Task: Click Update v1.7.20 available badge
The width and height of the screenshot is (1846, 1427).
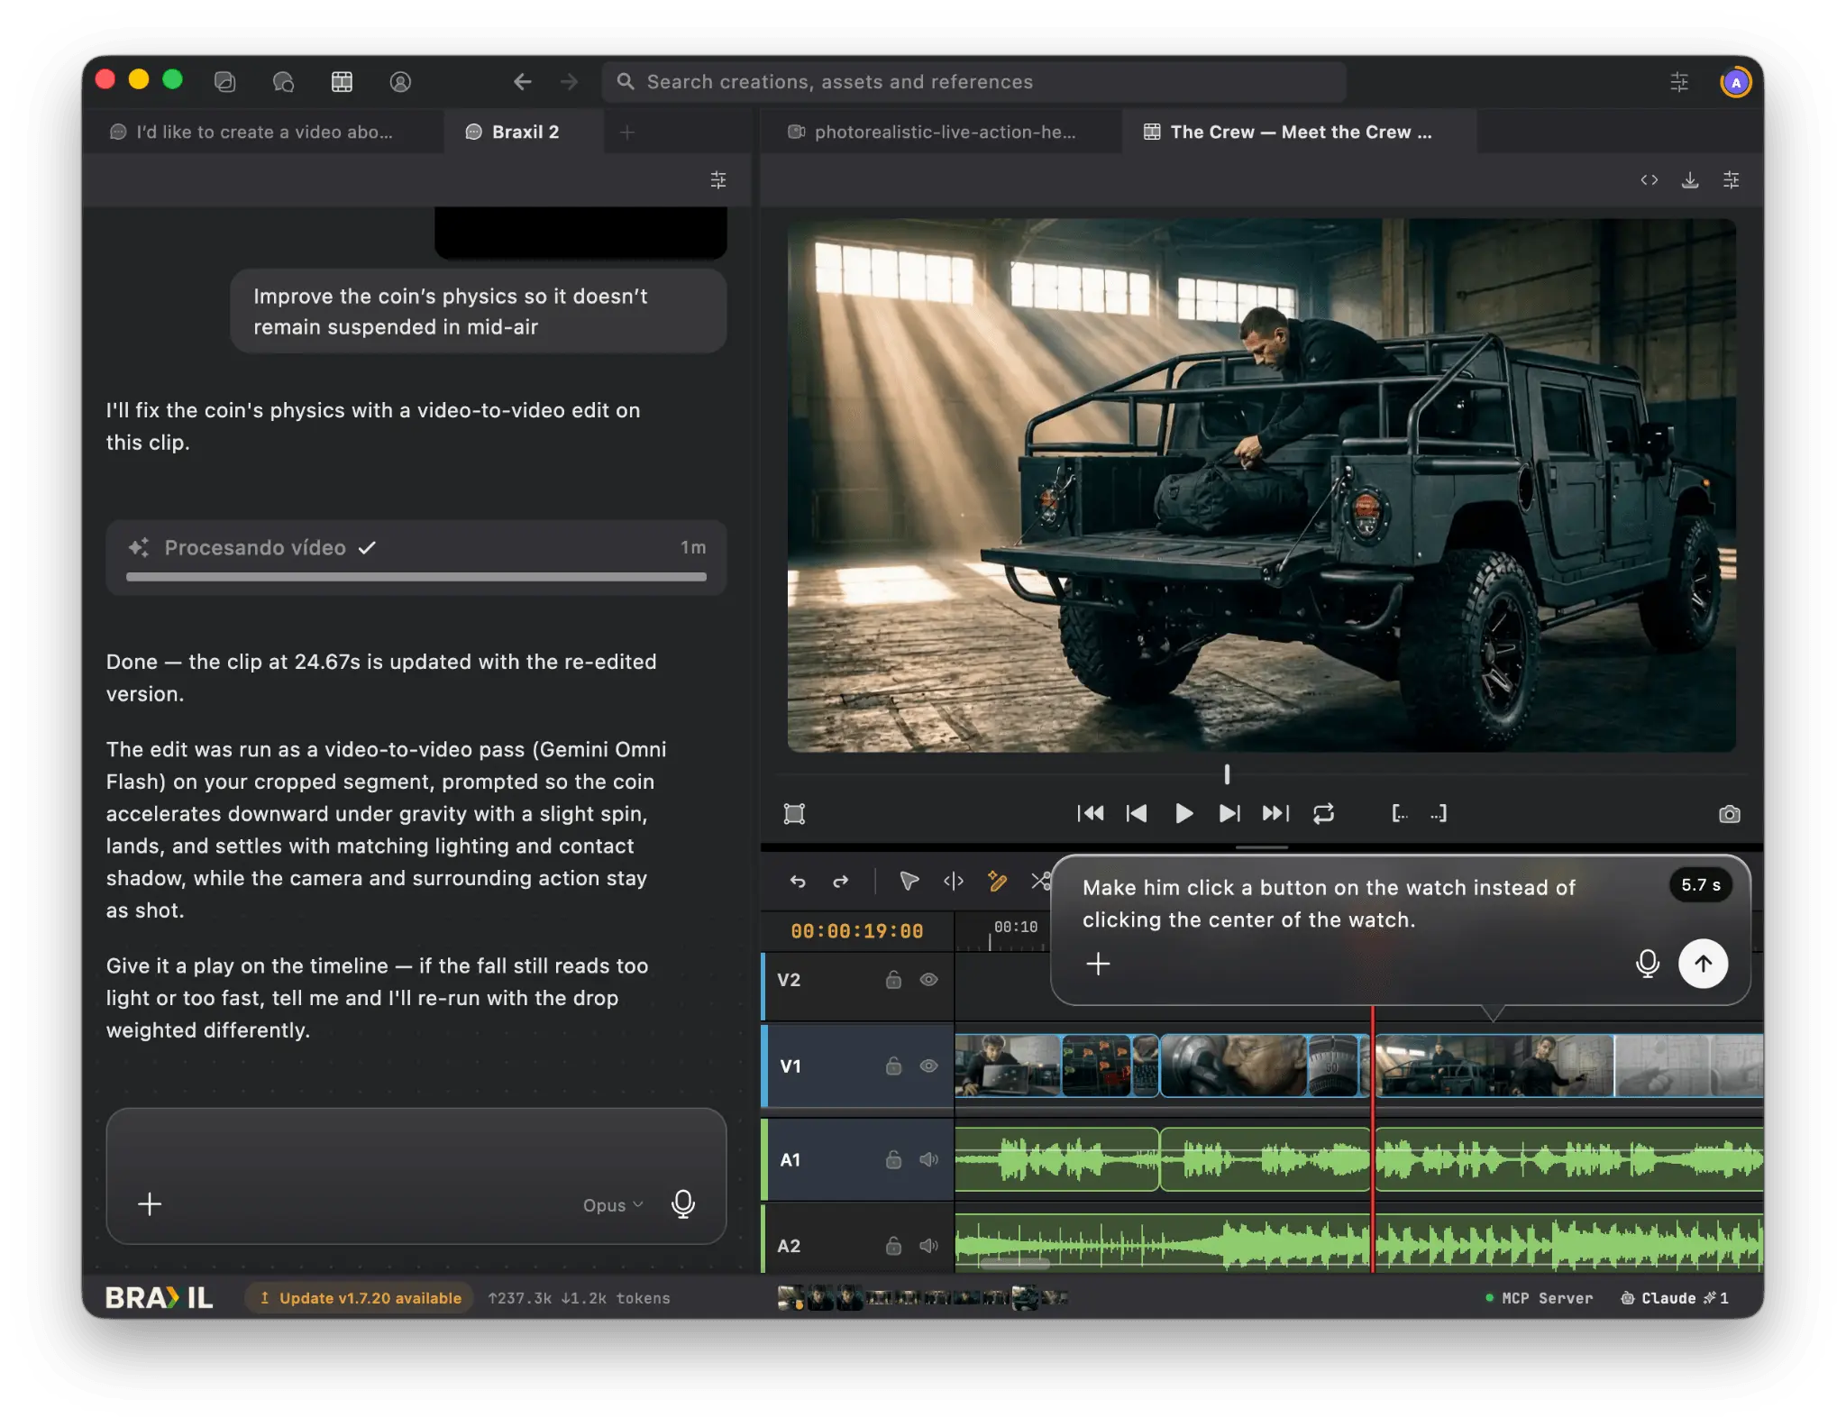Action: coord(360,1298)
